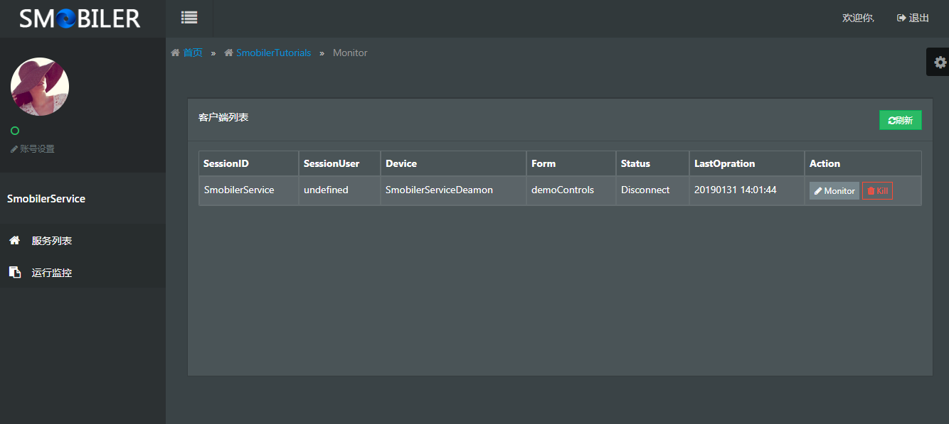The width and height of the screenshot is (949, 424).
Task: Click the green online status circle
Action: [15, 131]
